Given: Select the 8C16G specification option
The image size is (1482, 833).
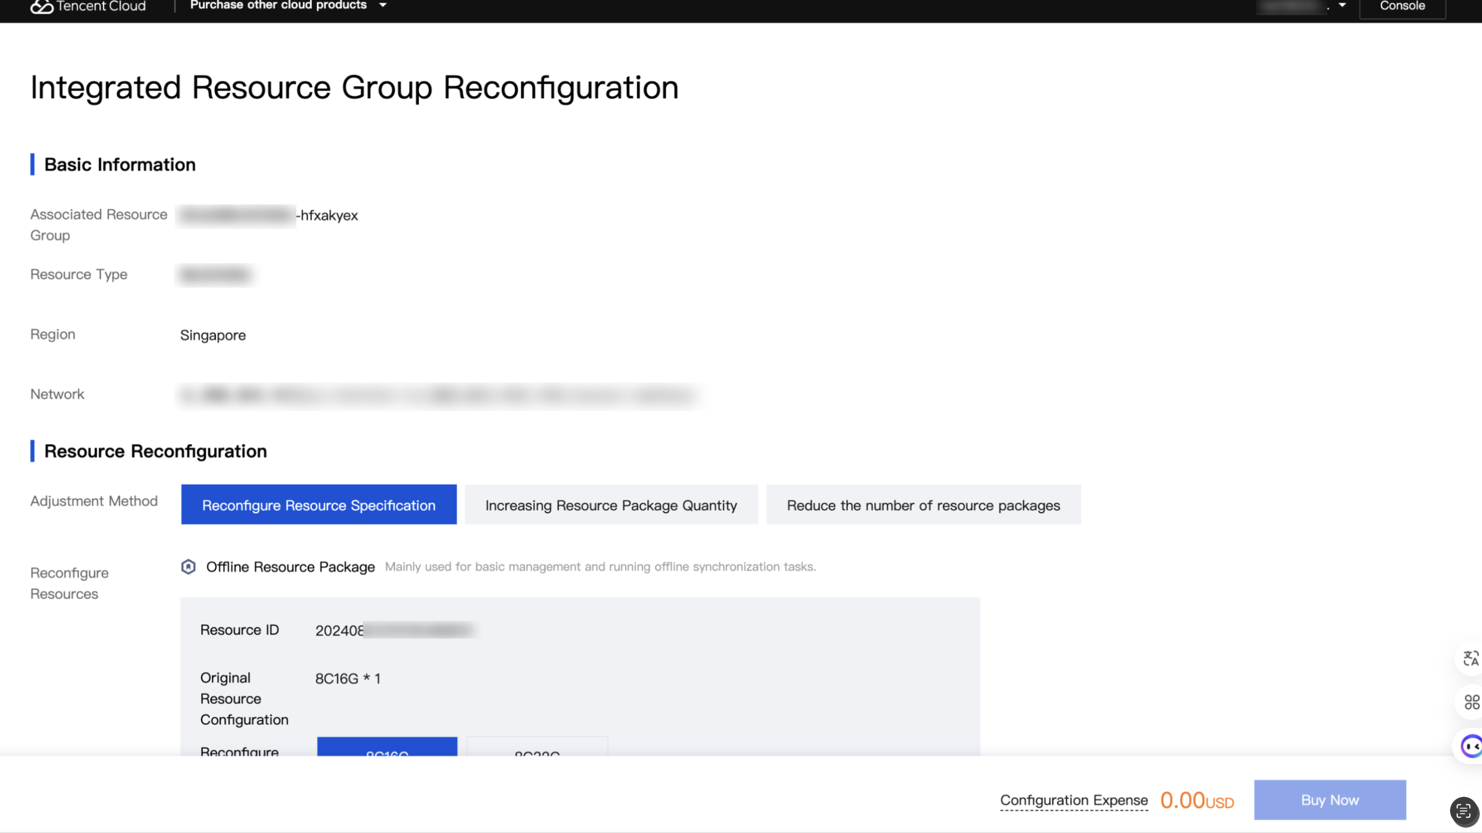Looking at the screenshot, I should (x=387, y=748).
